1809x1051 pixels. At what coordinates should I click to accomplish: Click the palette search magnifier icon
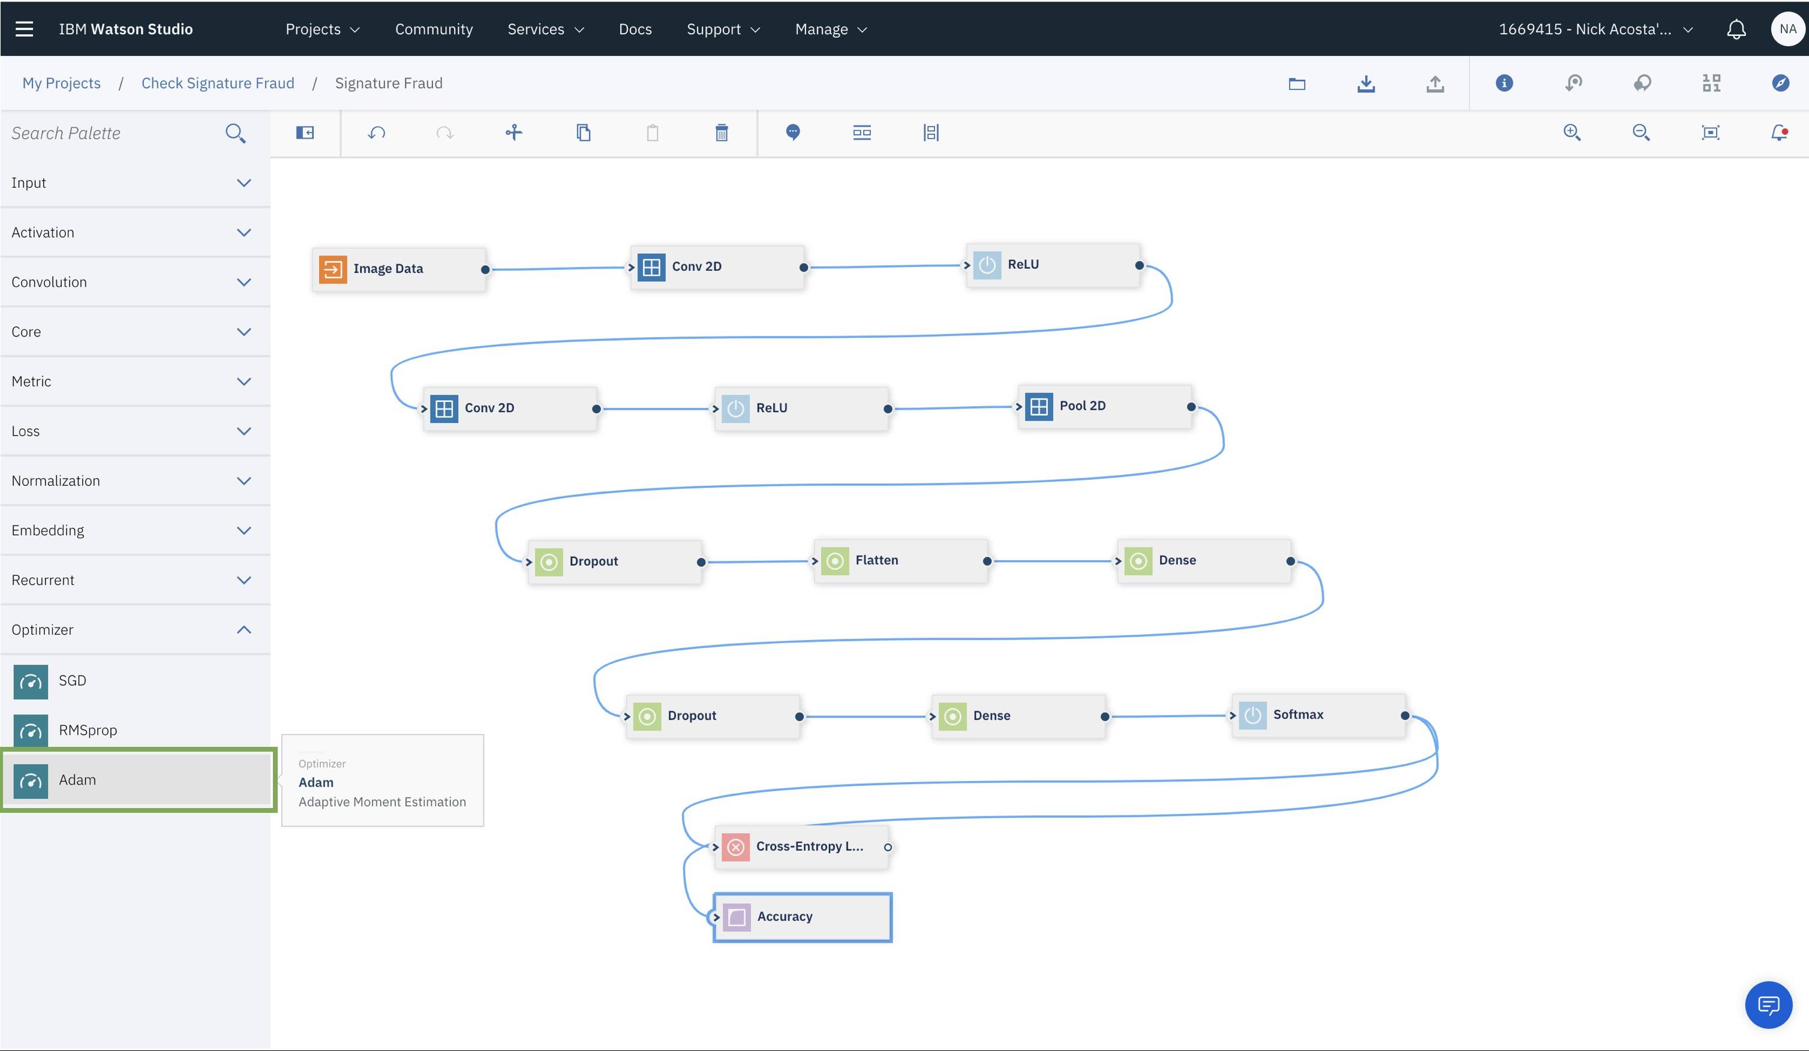236,133
